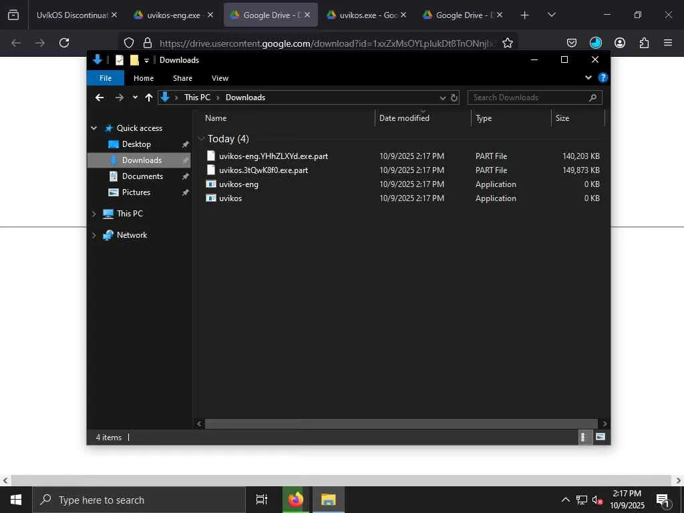Click the Firefox URL address field
684x513 pixels.
[327, 43]
